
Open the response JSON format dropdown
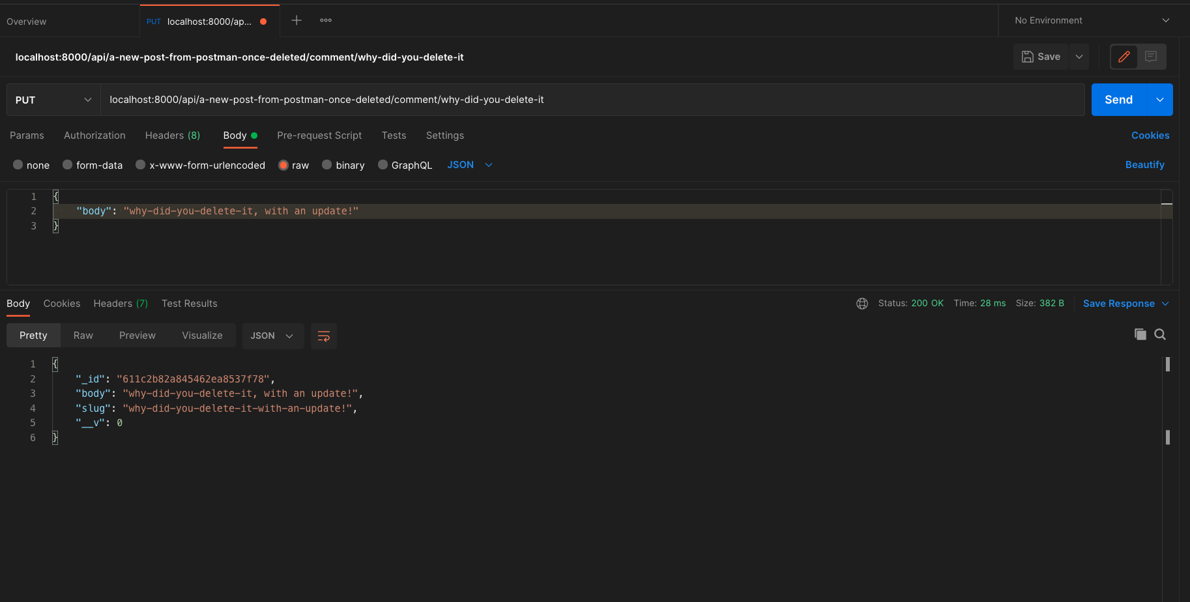point(272,336)
